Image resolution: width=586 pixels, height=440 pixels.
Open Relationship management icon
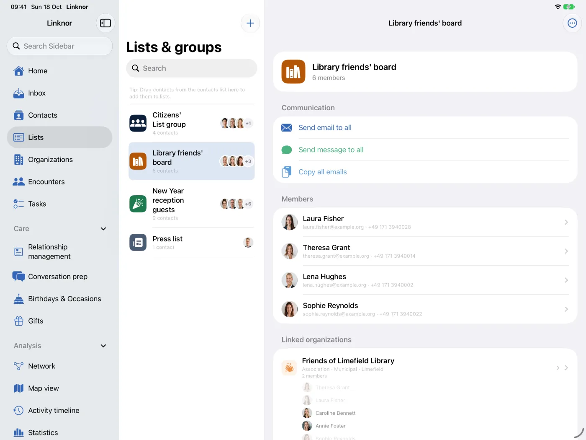pyautogui.click(x=19, y=252)
